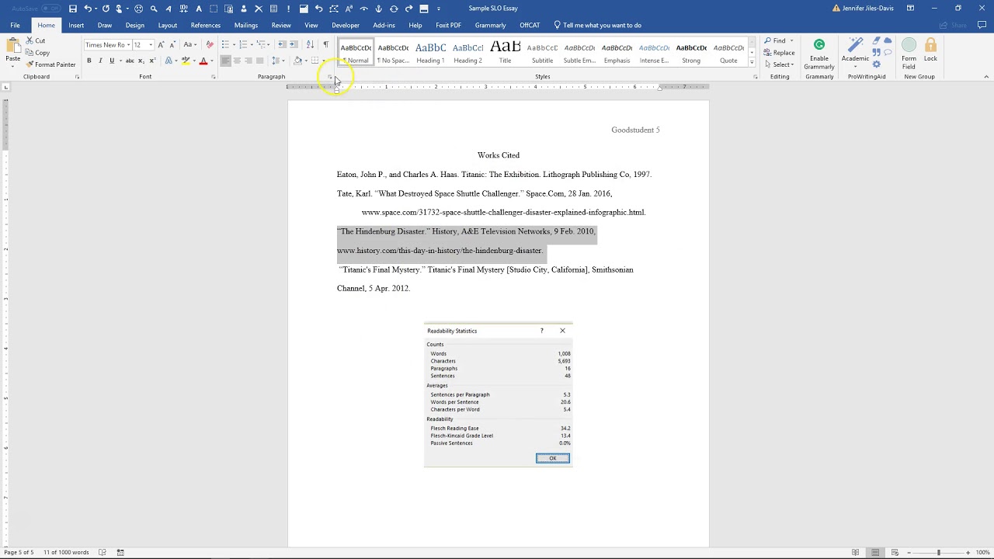
Task: Align text left
Action: pyautogui.click(x=226, y=61)
